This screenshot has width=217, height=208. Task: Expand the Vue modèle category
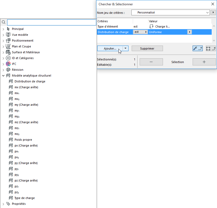pyautogui.click(x=3, y=35)
